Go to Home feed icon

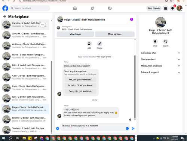click(x=75, y=8)
